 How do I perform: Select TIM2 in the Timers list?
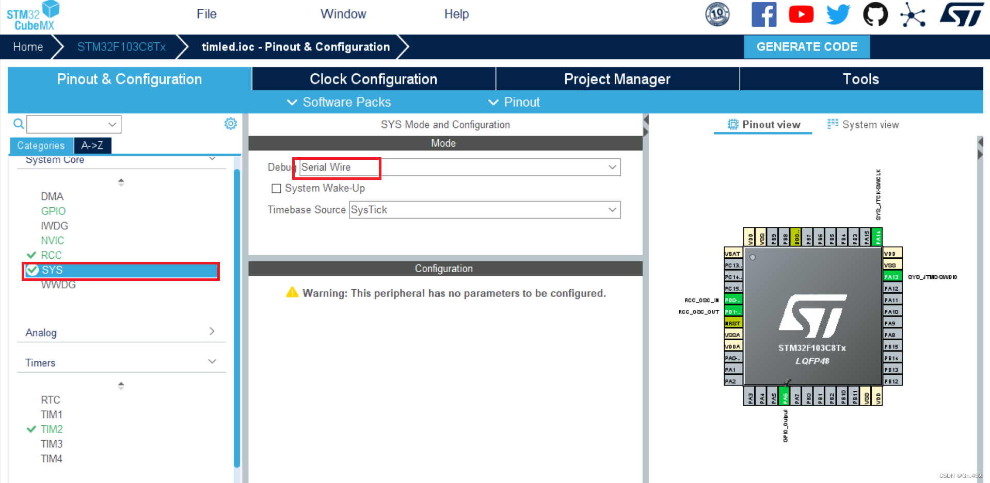[x=52, y=429]
